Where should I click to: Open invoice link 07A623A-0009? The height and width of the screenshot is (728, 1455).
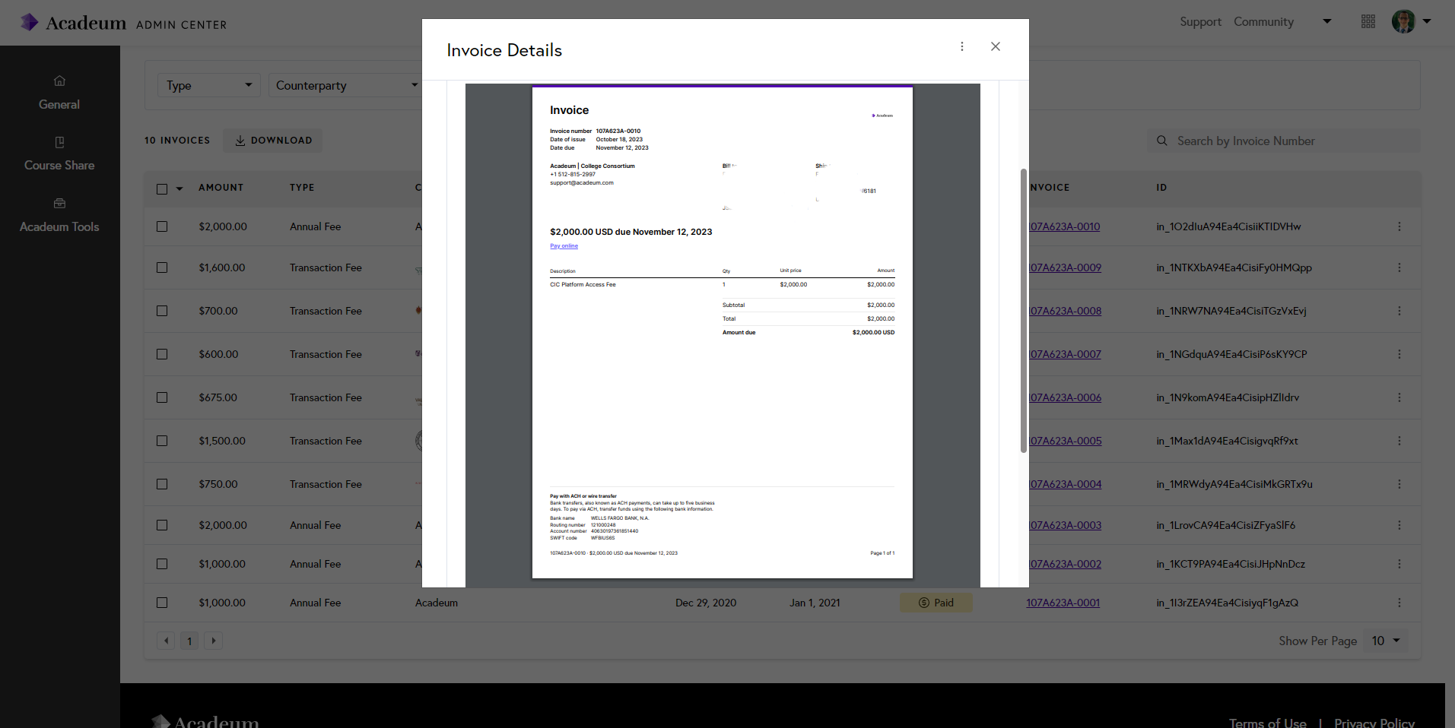coord(1065,267)
